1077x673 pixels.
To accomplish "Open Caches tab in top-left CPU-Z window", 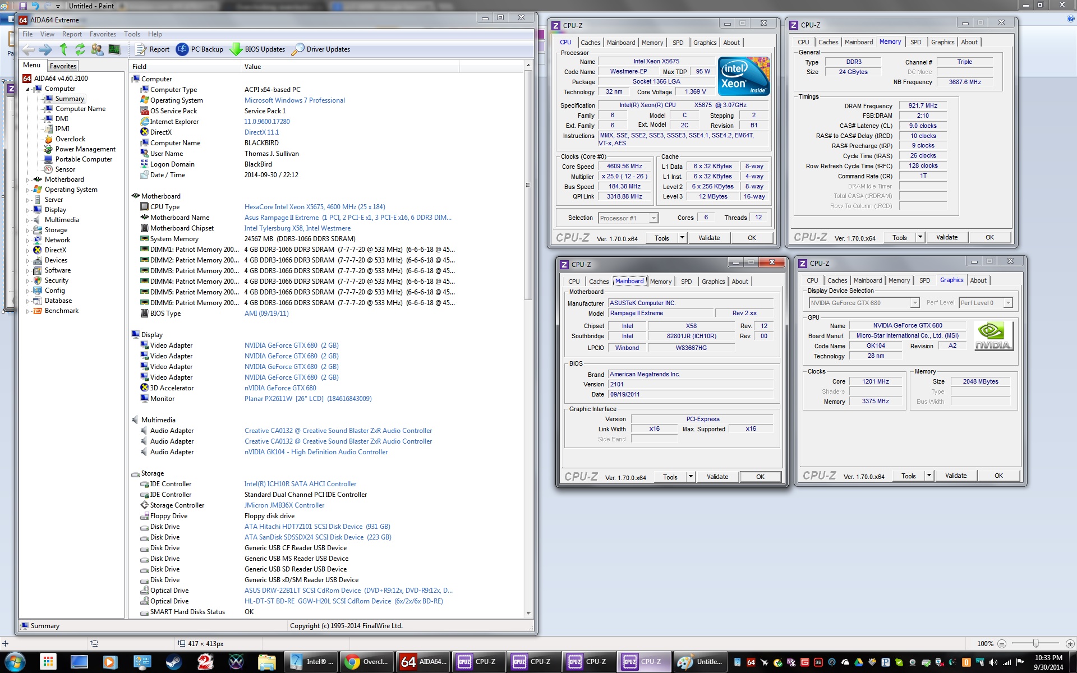I will (x=590, y=43).
